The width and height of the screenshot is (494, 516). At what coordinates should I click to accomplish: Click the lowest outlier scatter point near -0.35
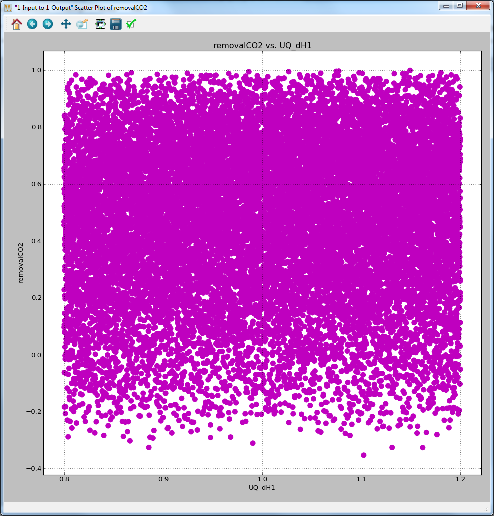pos(362,454)
